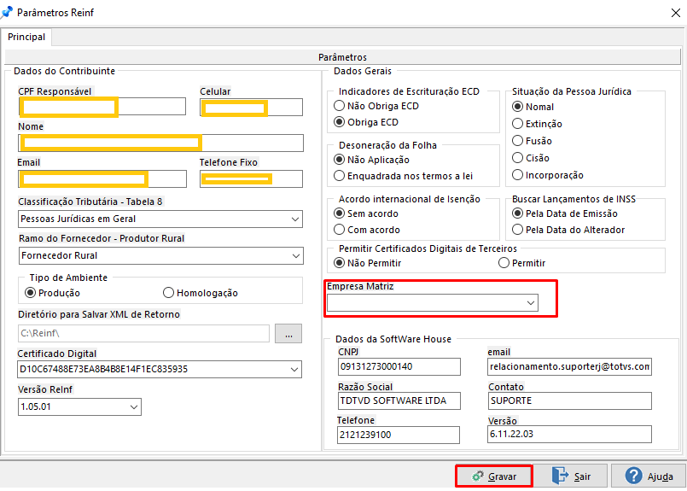Click the Versão 6.11.22.03 field

[x=569, y=434]
